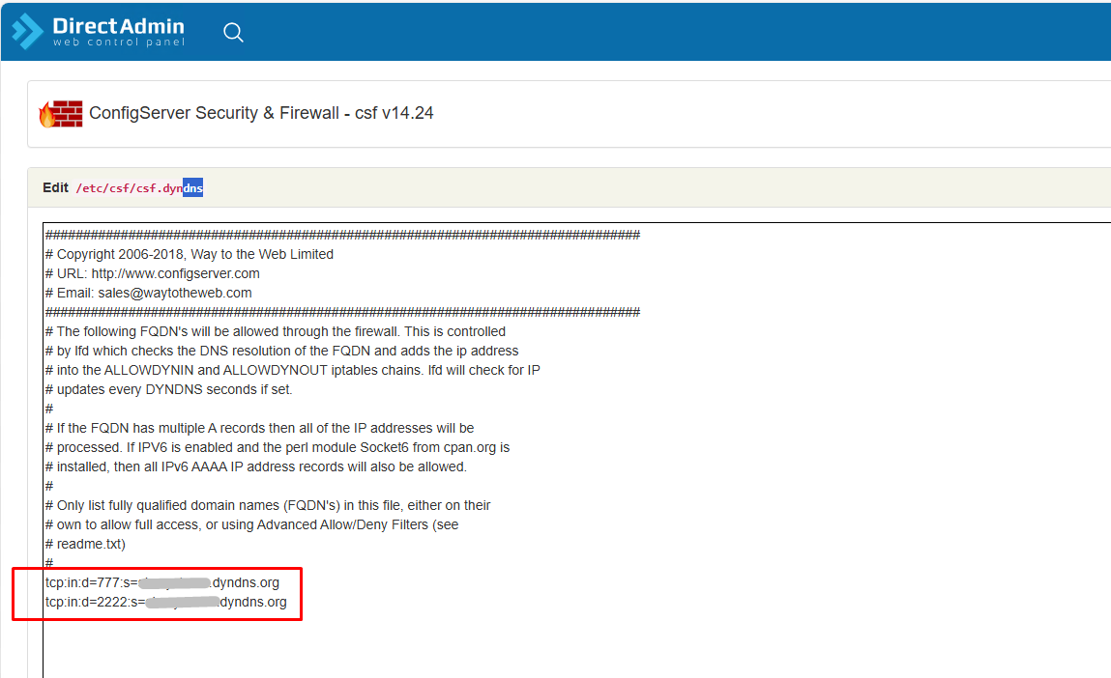Click the Copyright 2006-2018 comment line

click(x=190, y=254)
